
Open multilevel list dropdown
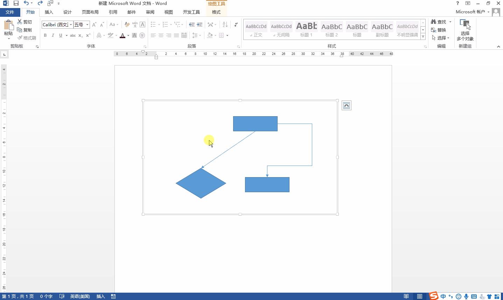point(182,25)
